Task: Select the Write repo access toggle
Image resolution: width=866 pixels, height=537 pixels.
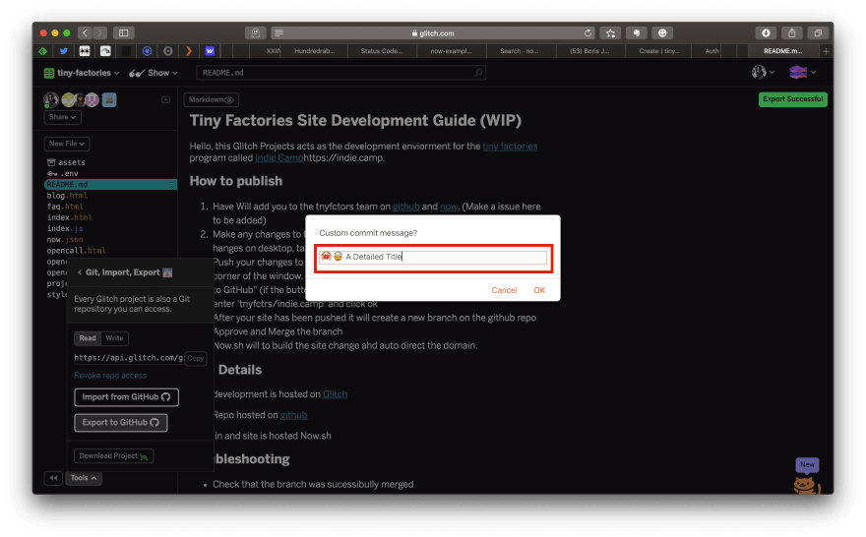Action: pyautogui.click(x=114, y=337)
